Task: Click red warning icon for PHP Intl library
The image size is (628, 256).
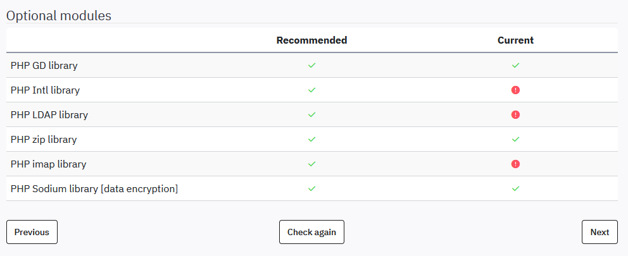Action: click(x=515, y=90)
